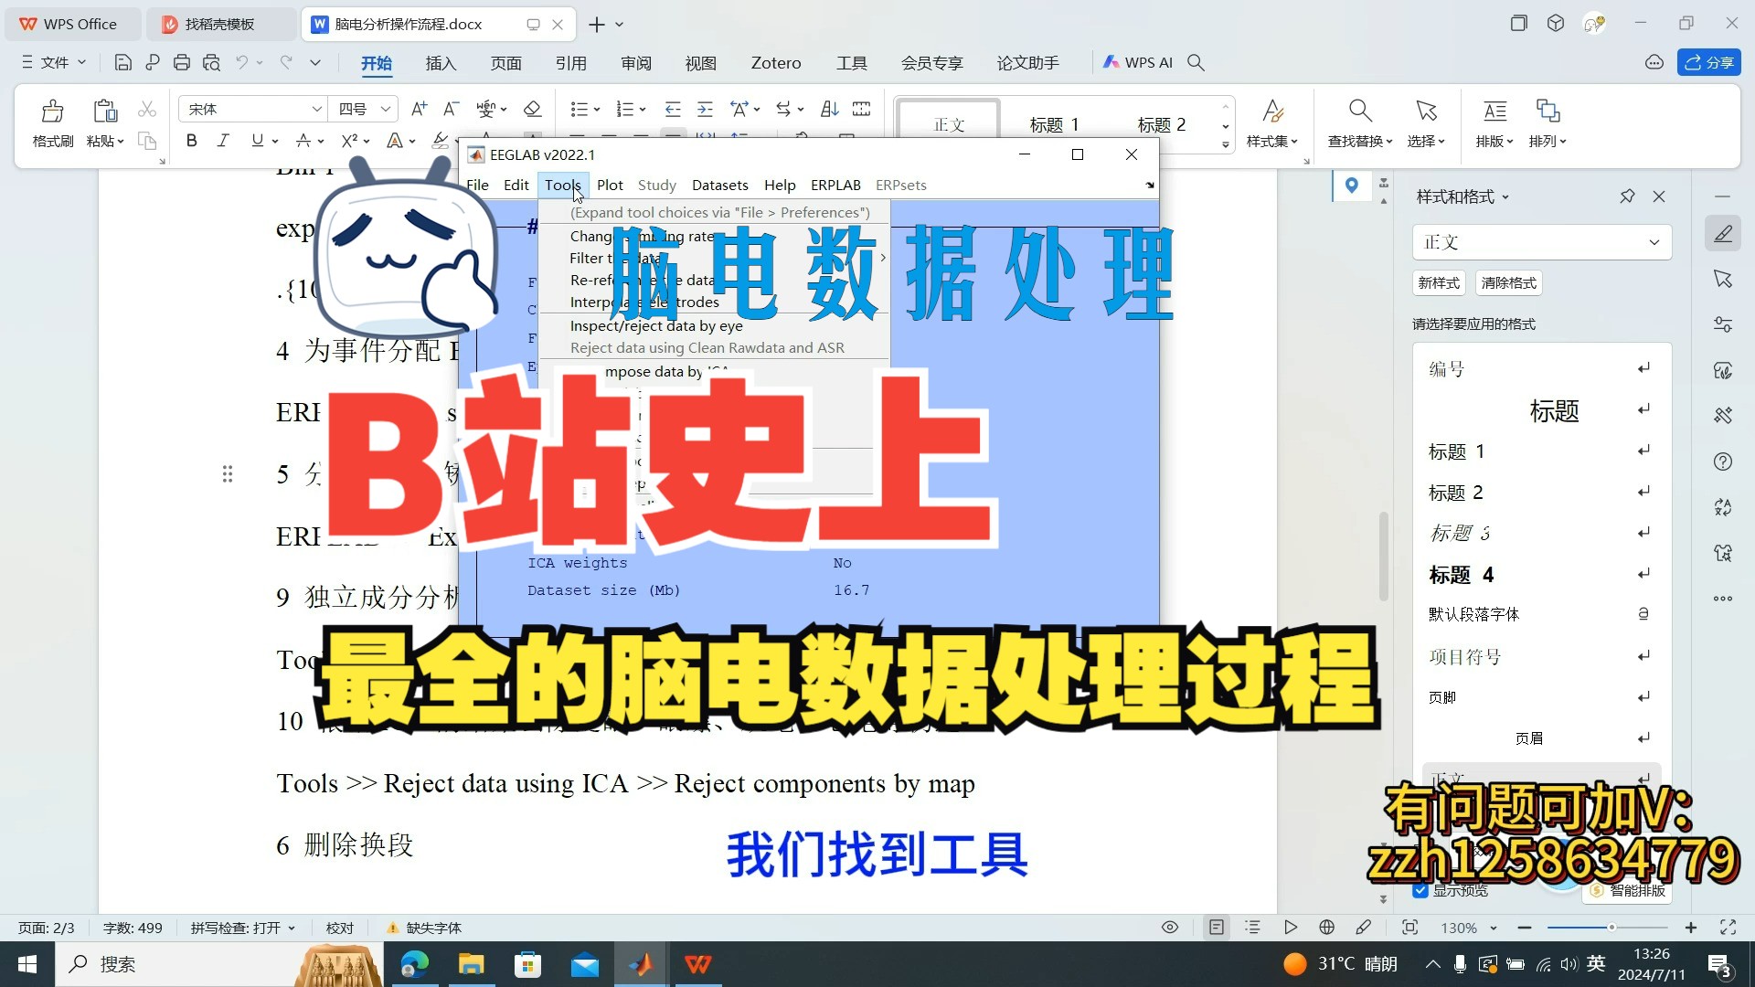Click the zoom out minus button
Screen dimensions: 1755x987
click(1524, 928)
